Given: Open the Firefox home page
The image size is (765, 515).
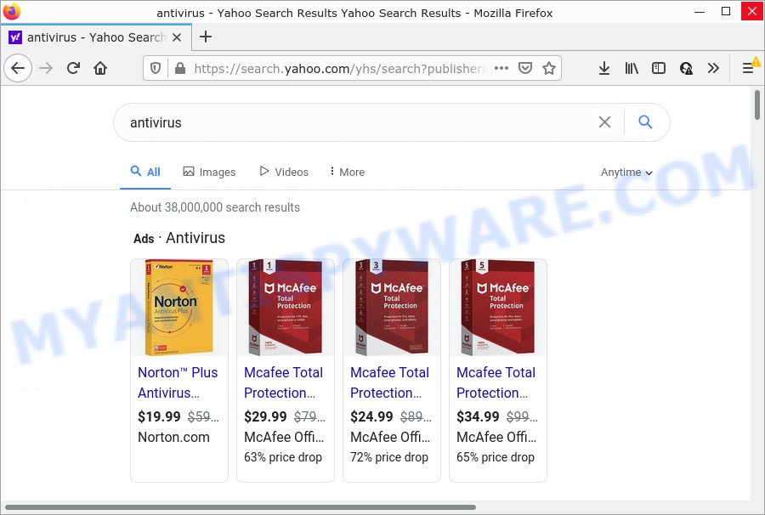Looking at the screenshot, I should (x=100, y=68).
